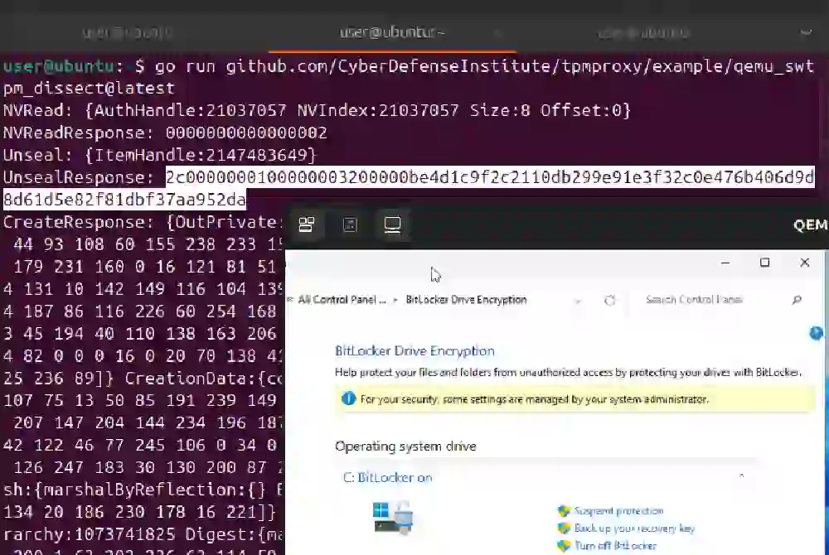Click the first QEMU toolbar icon
Screen dimensions: 829x555
point(307,224)
